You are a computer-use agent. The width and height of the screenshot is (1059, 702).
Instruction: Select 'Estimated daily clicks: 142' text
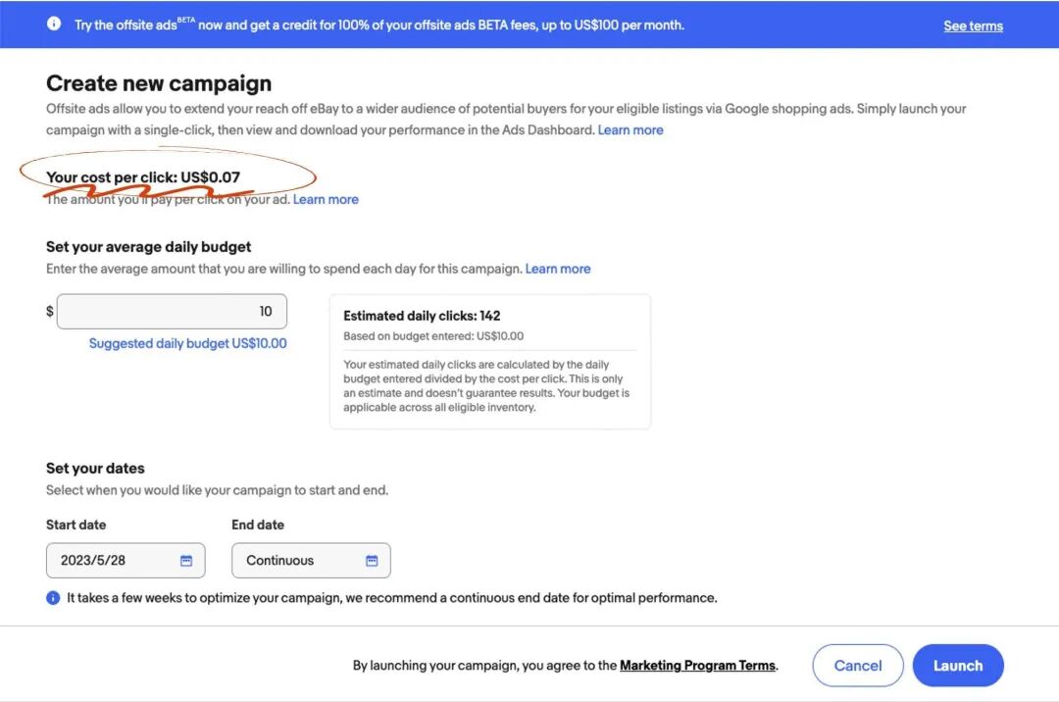point(422,316)
